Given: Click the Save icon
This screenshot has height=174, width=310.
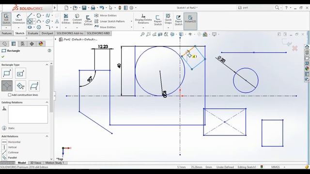Looking at the screenshot, I should (x=84, y=8).
